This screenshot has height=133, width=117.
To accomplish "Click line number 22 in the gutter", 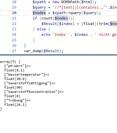I will [14, 24].
